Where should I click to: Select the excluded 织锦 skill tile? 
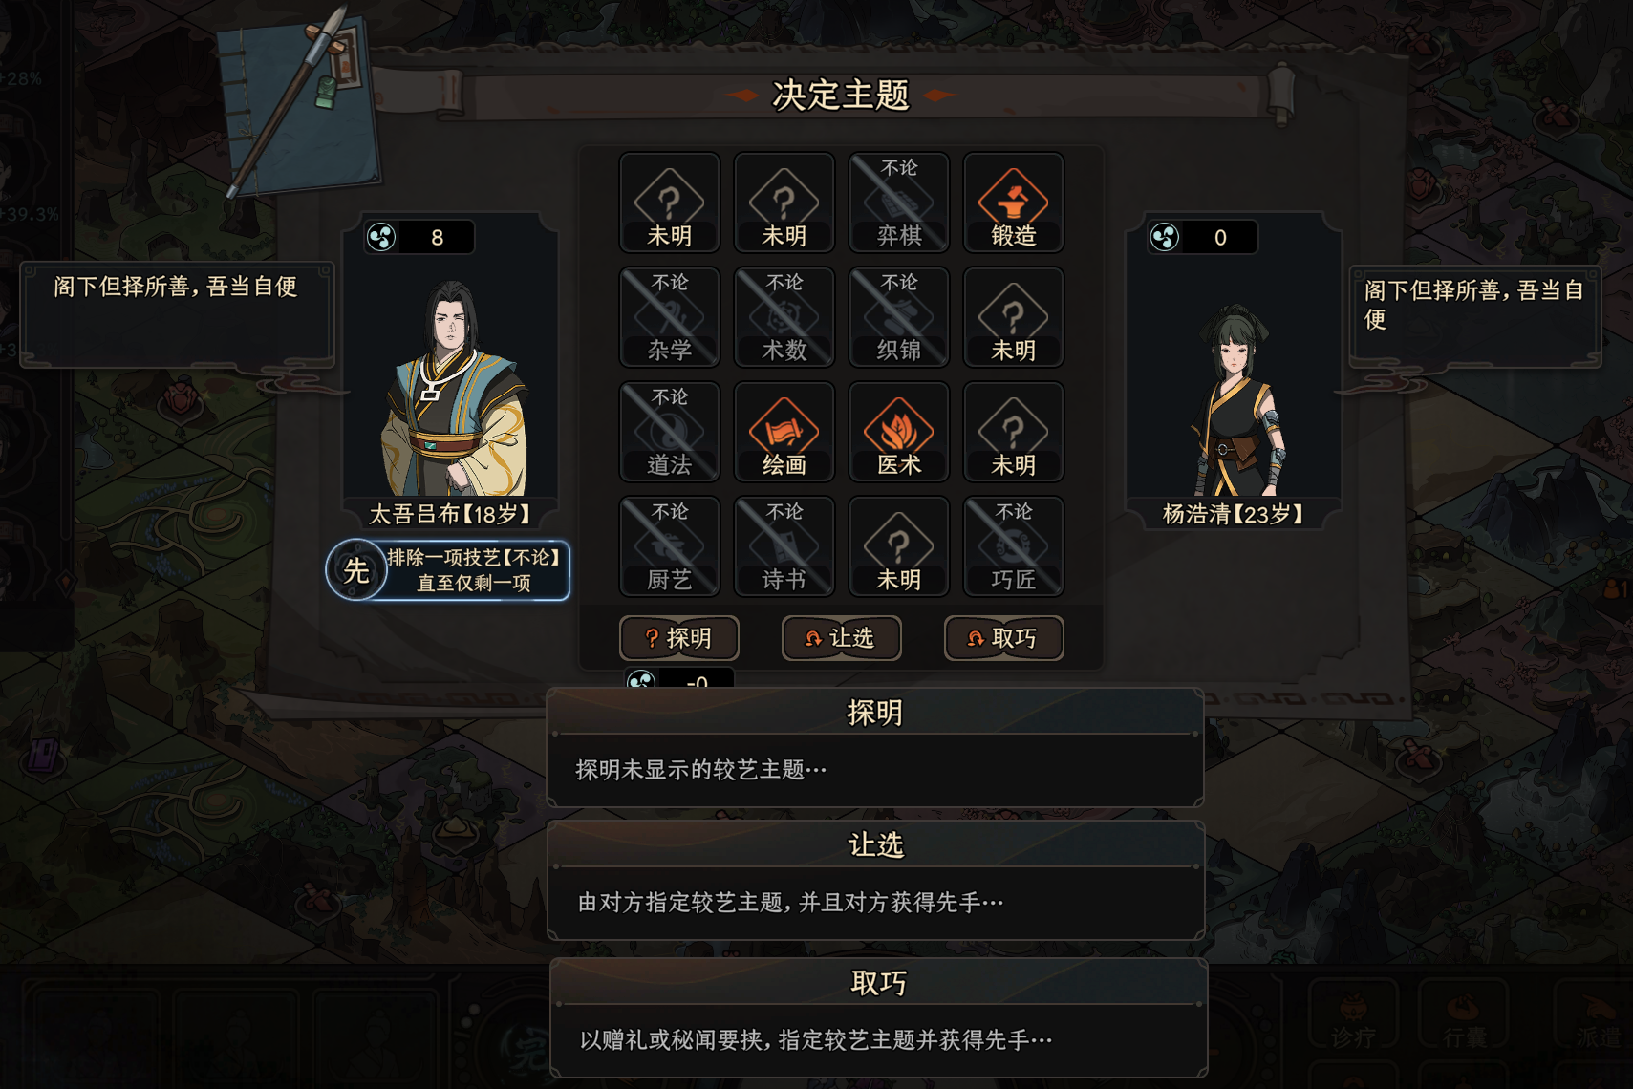pyautogui.click(x=898, y=317)
